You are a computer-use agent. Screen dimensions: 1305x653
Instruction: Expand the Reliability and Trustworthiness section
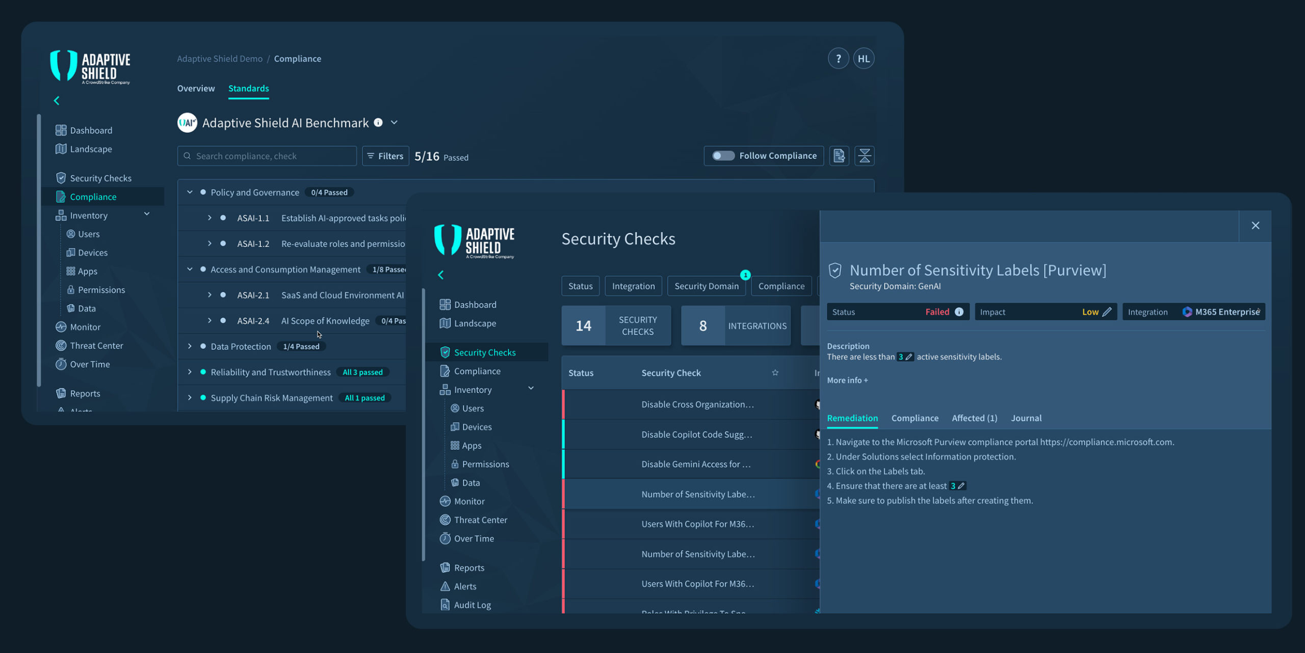tap(190, 372)
